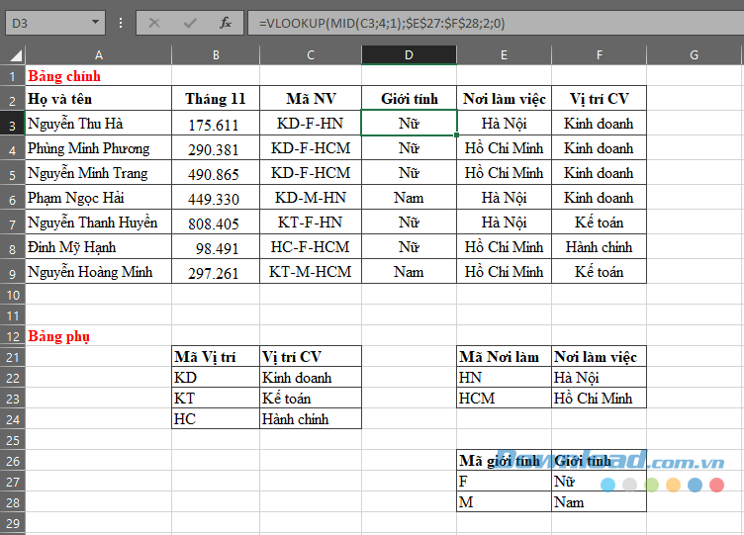Click the gender code cell 'M'
The height and width of the screenshot is (535, 744).
(504, 501)
